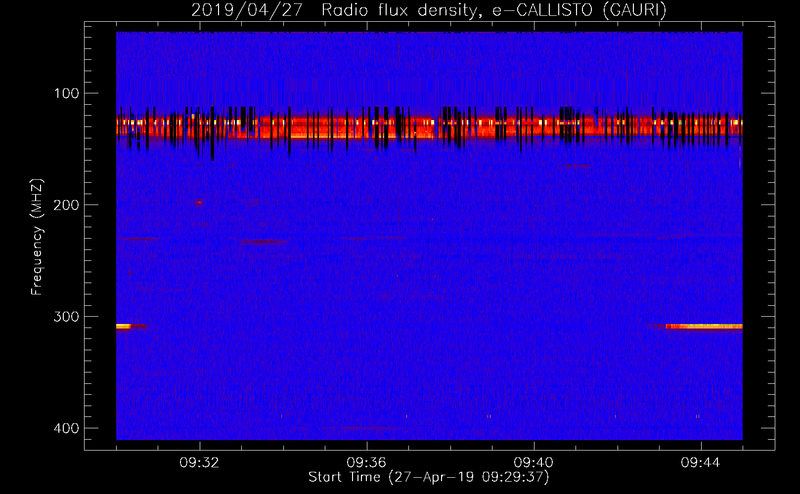
Task: Click the 'Start Time (27-Apr-19 09:29:37)' caption
Action: (x=429, y=477)
